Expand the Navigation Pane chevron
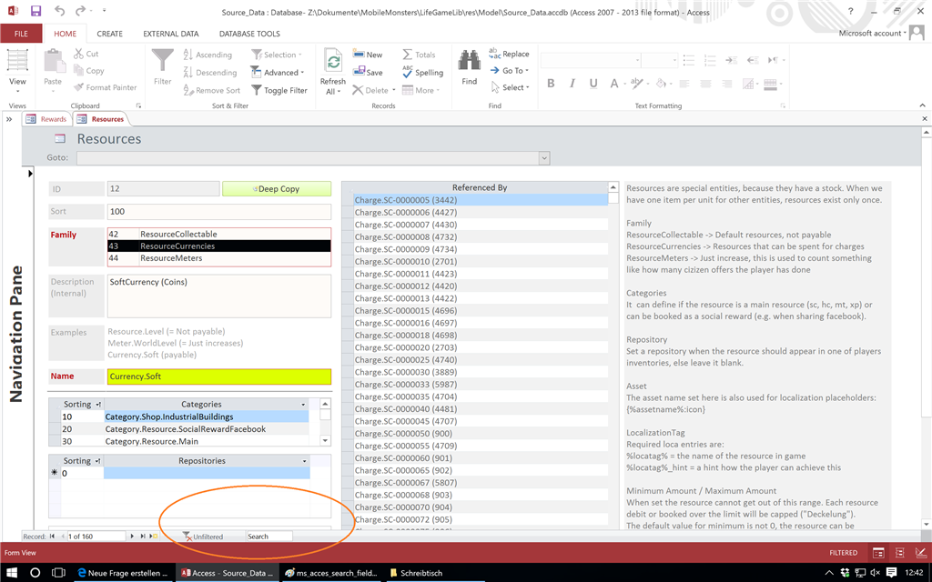Image resolution: width=932 pixels, height=582 pixels. coord(9,119)
